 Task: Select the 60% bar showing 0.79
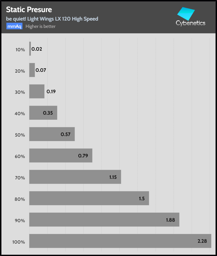60,155
